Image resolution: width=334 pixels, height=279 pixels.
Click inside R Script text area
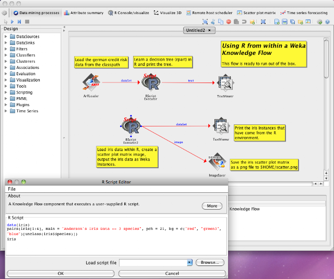[x=116, y=238]
